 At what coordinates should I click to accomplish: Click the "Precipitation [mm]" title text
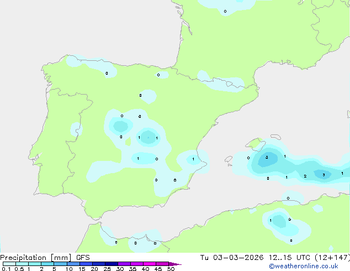[x=36, y=258]
